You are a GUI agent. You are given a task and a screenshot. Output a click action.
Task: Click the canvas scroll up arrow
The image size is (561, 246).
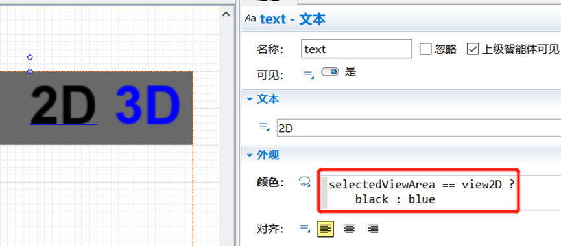[226, 14]
